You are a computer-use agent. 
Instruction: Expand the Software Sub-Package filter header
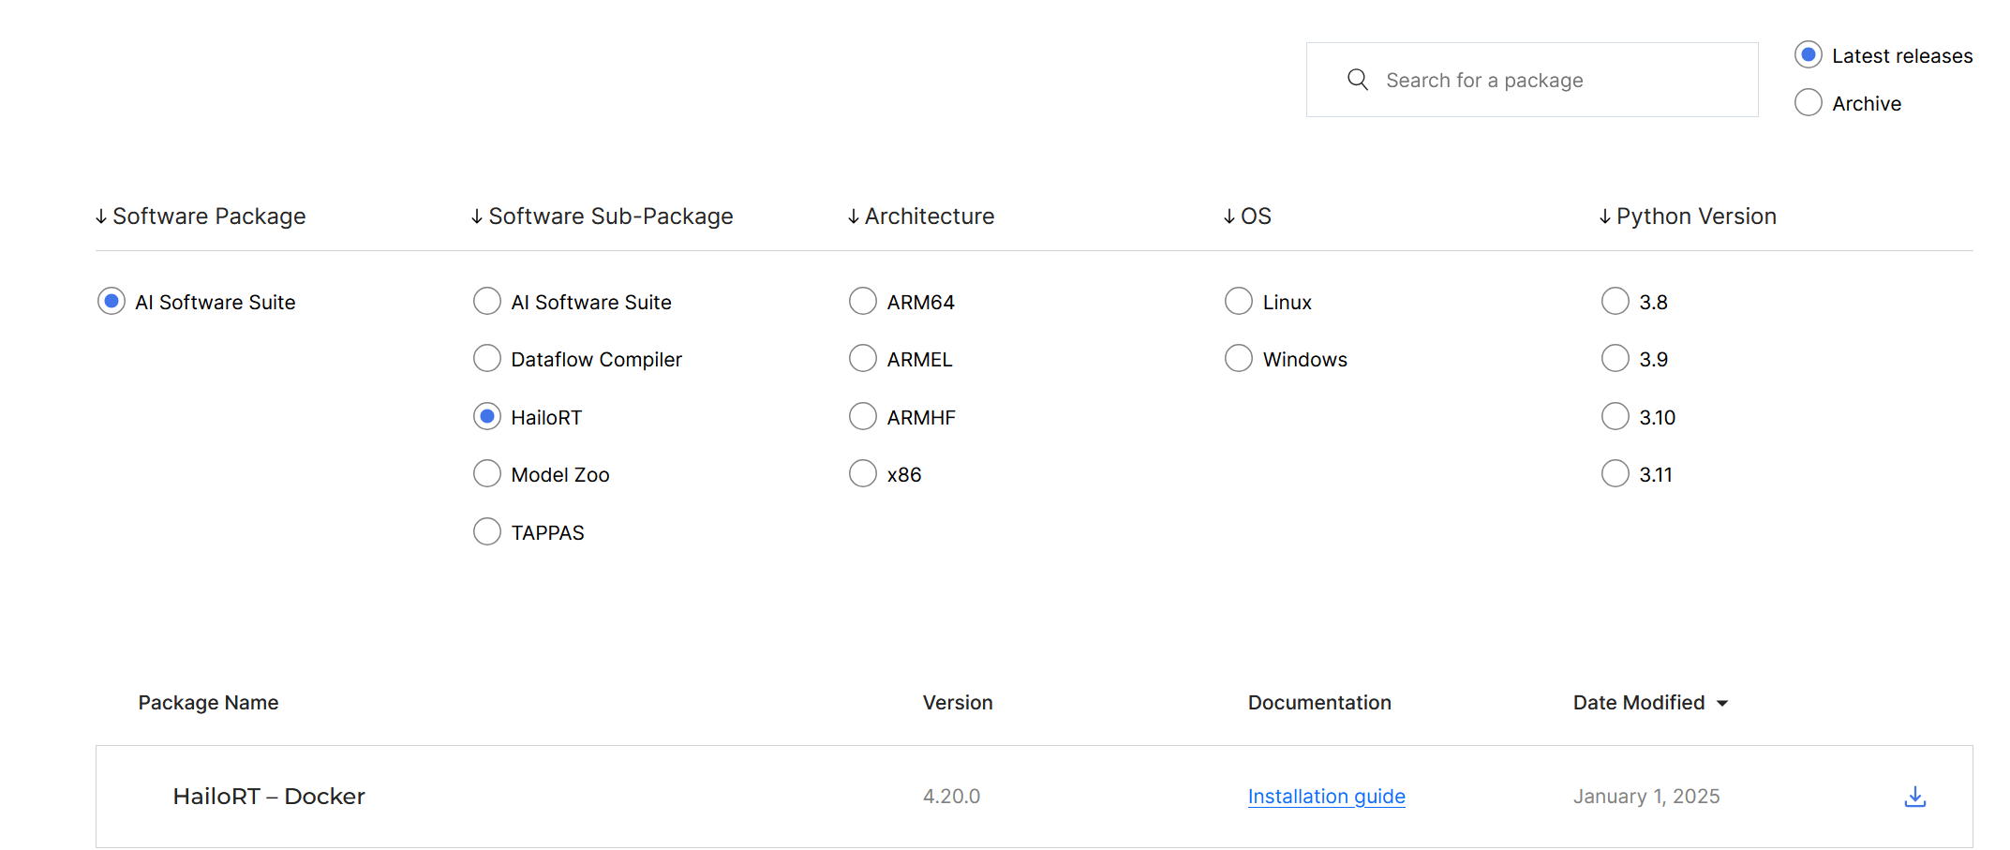(x=602, y=216)
